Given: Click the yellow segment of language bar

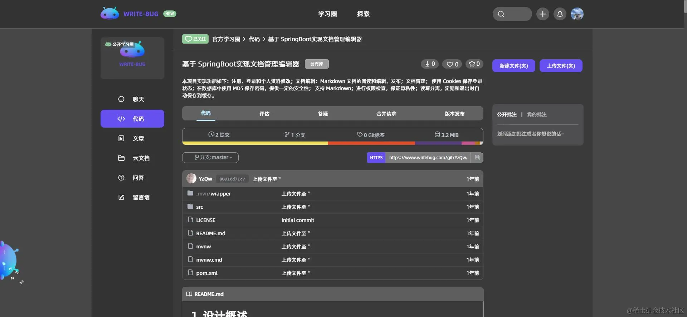Looking at the screenshot, I should pyautogui.click(x=255, y=143).
